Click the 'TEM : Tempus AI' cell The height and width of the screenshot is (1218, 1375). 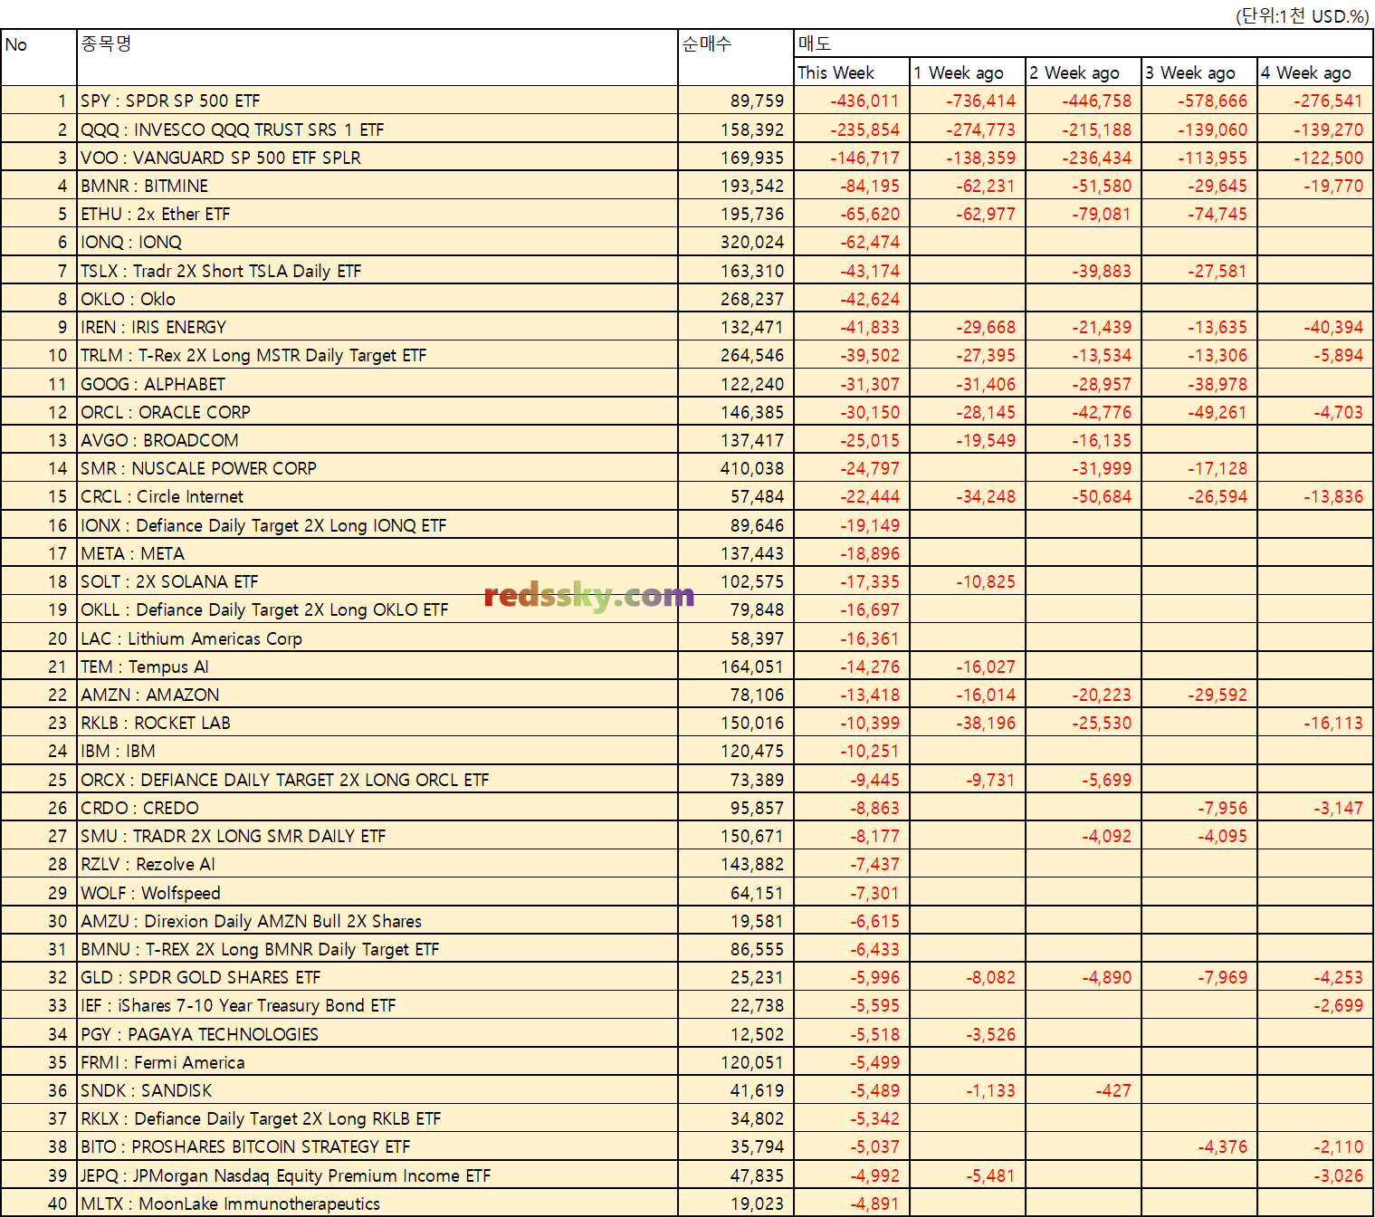(x=377, y=667)
